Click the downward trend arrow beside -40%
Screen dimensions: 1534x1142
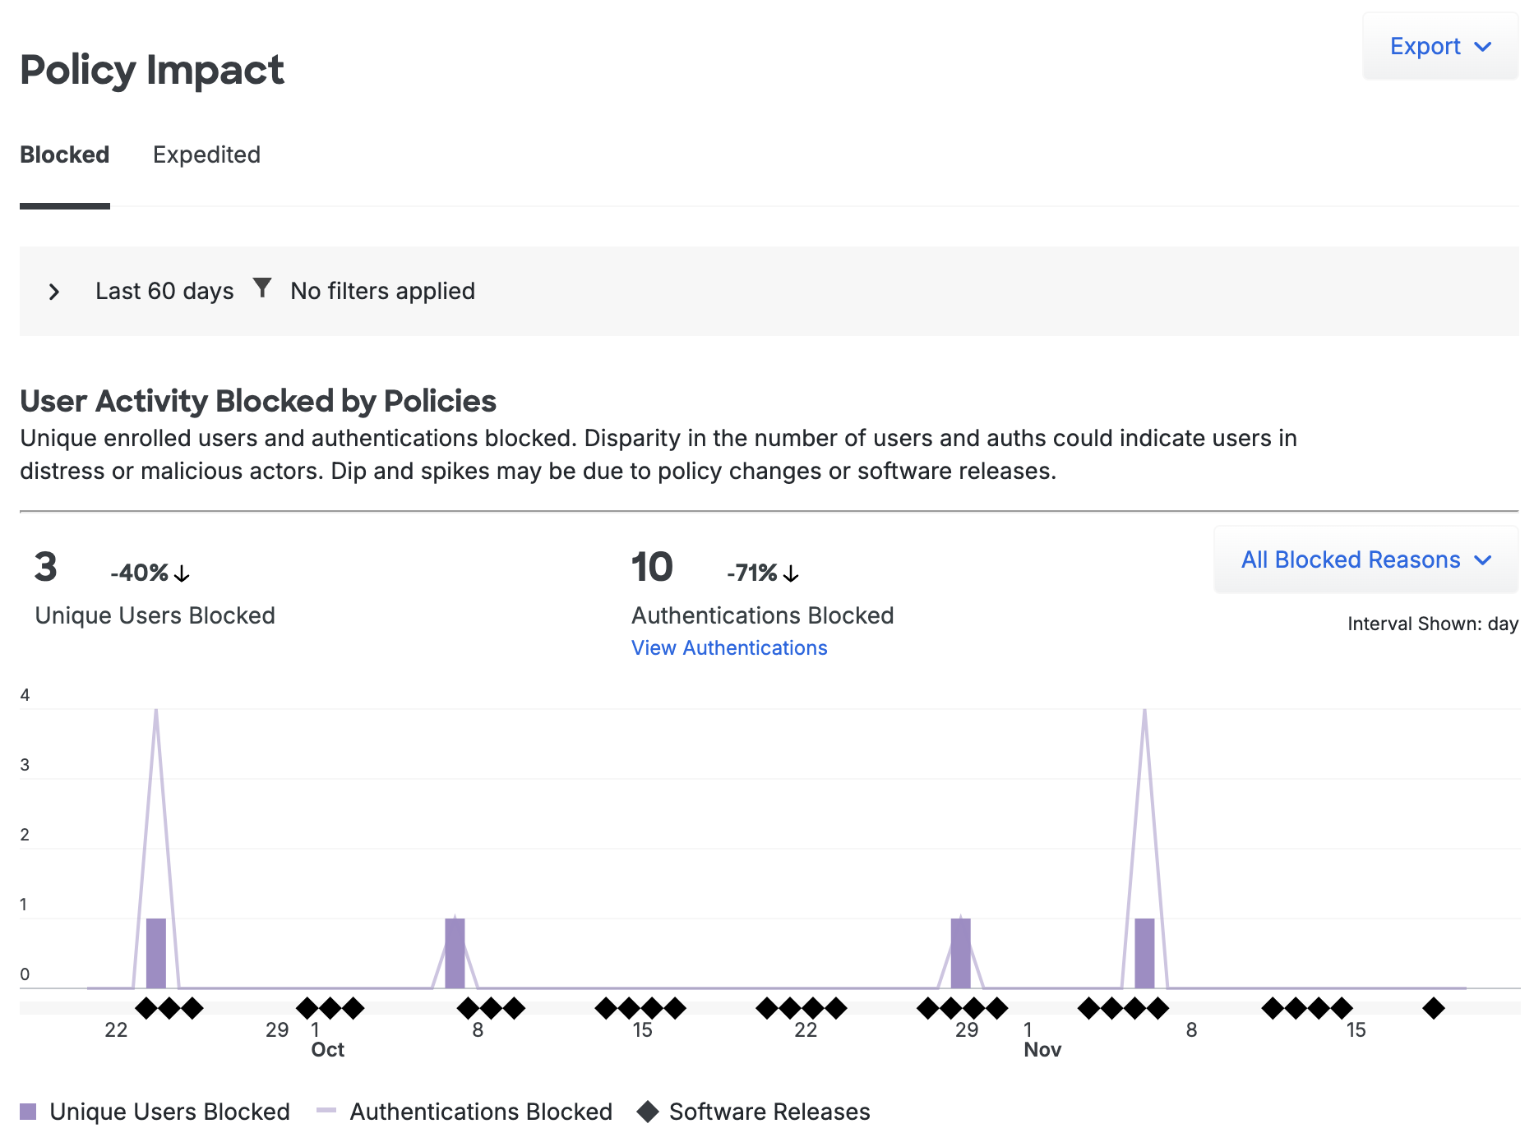[x=183, y=574]
